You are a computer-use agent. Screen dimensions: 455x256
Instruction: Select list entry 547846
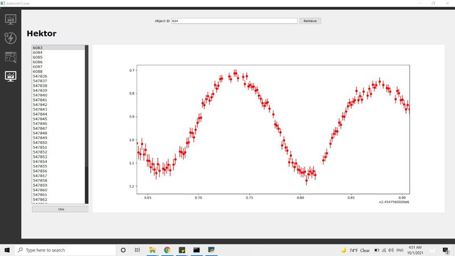(59, 123)
